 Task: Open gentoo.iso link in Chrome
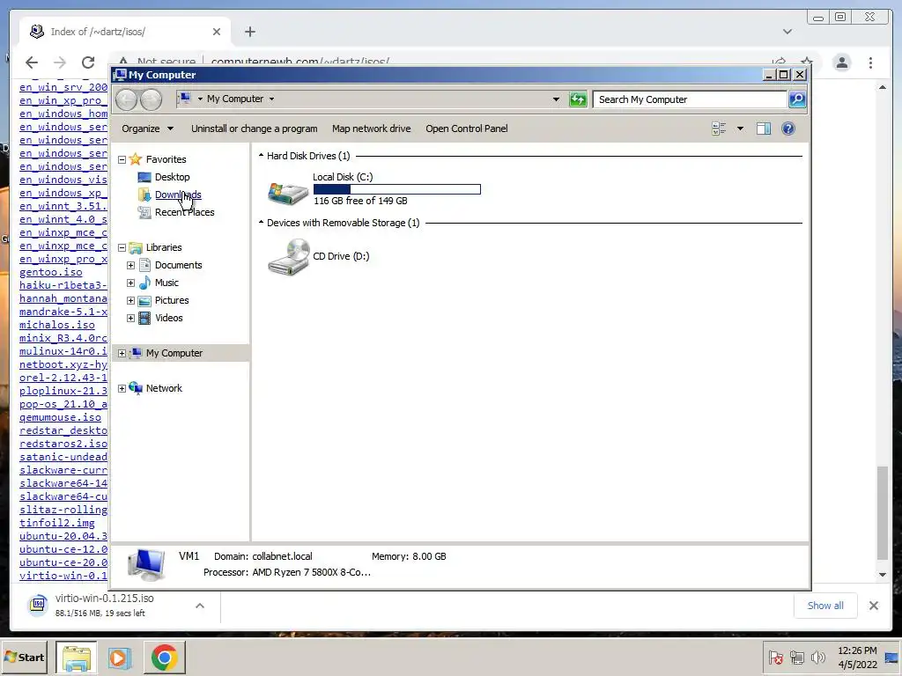click(50, 272)
